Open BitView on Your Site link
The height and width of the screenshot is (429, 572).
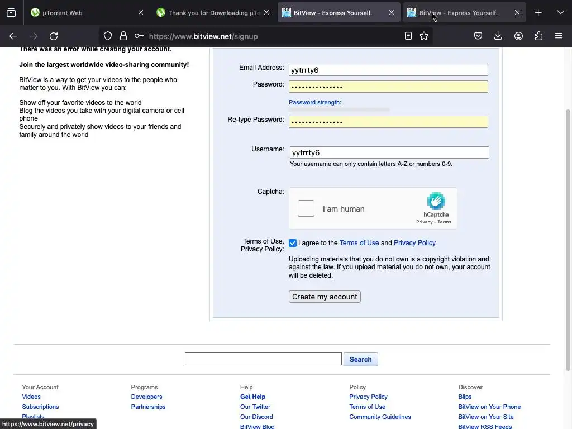pyautogui.click(x=485, y=417)
